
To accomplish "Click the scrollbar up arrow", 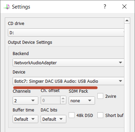I will [127, 21].
